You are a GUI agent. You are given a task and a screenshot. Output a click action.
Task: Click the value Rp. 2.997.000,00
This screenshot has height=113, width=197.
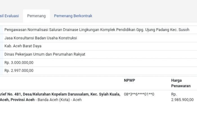(19, 71)
